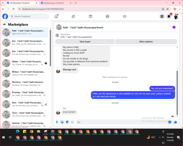
Task: Open Milissa conversation in Marketplace list
Action: coord(25,73)
